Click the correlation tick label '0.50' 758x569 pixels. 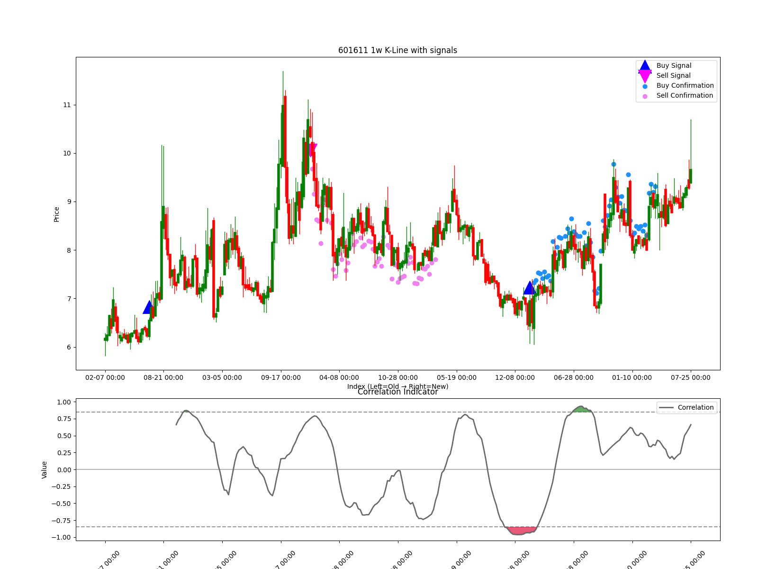64,436
